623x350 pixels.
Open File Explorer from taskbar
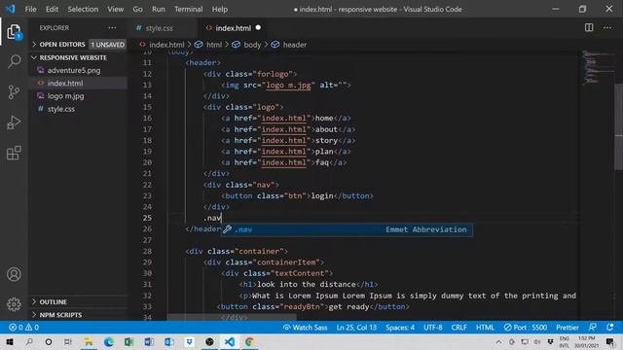pos(89,341)
